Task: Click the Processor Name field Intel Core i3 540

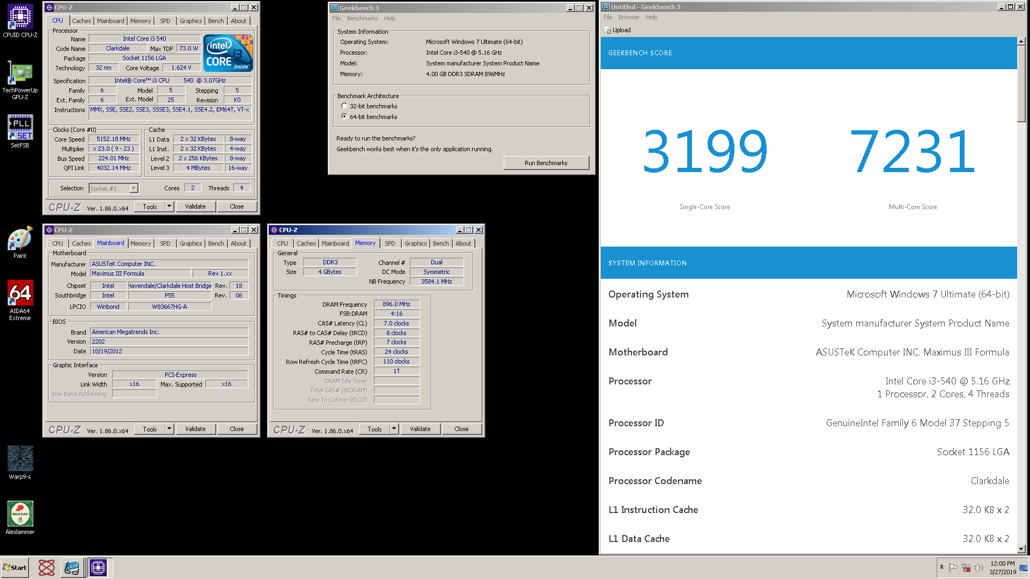Action: pyautogui.click(x=144, y=39)
